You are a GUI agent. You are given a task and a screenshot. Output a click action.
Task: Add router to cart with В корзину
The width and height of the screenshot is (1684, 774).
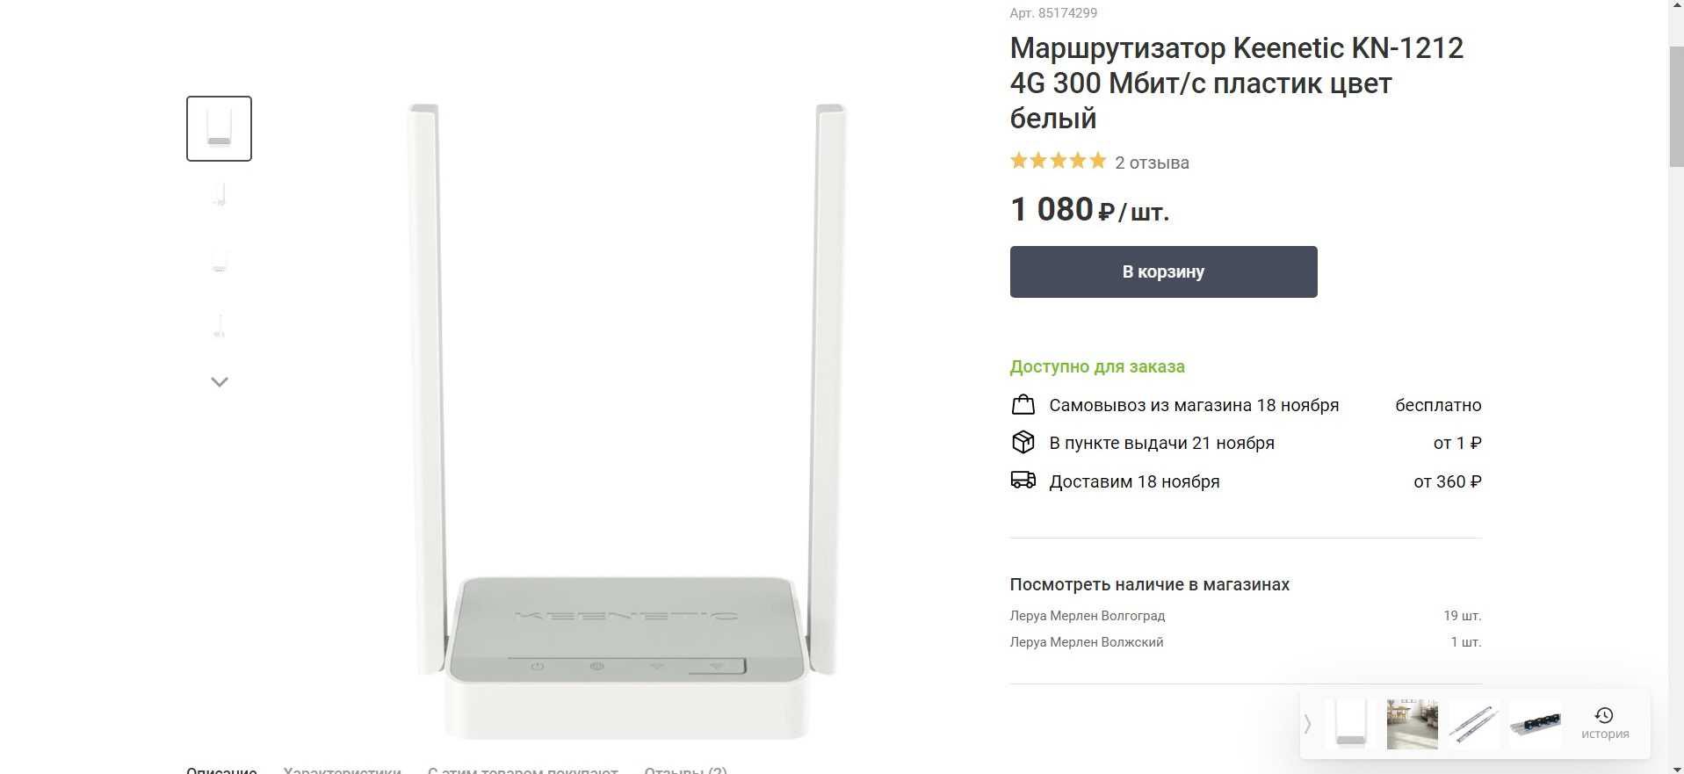pos(1163,271)
